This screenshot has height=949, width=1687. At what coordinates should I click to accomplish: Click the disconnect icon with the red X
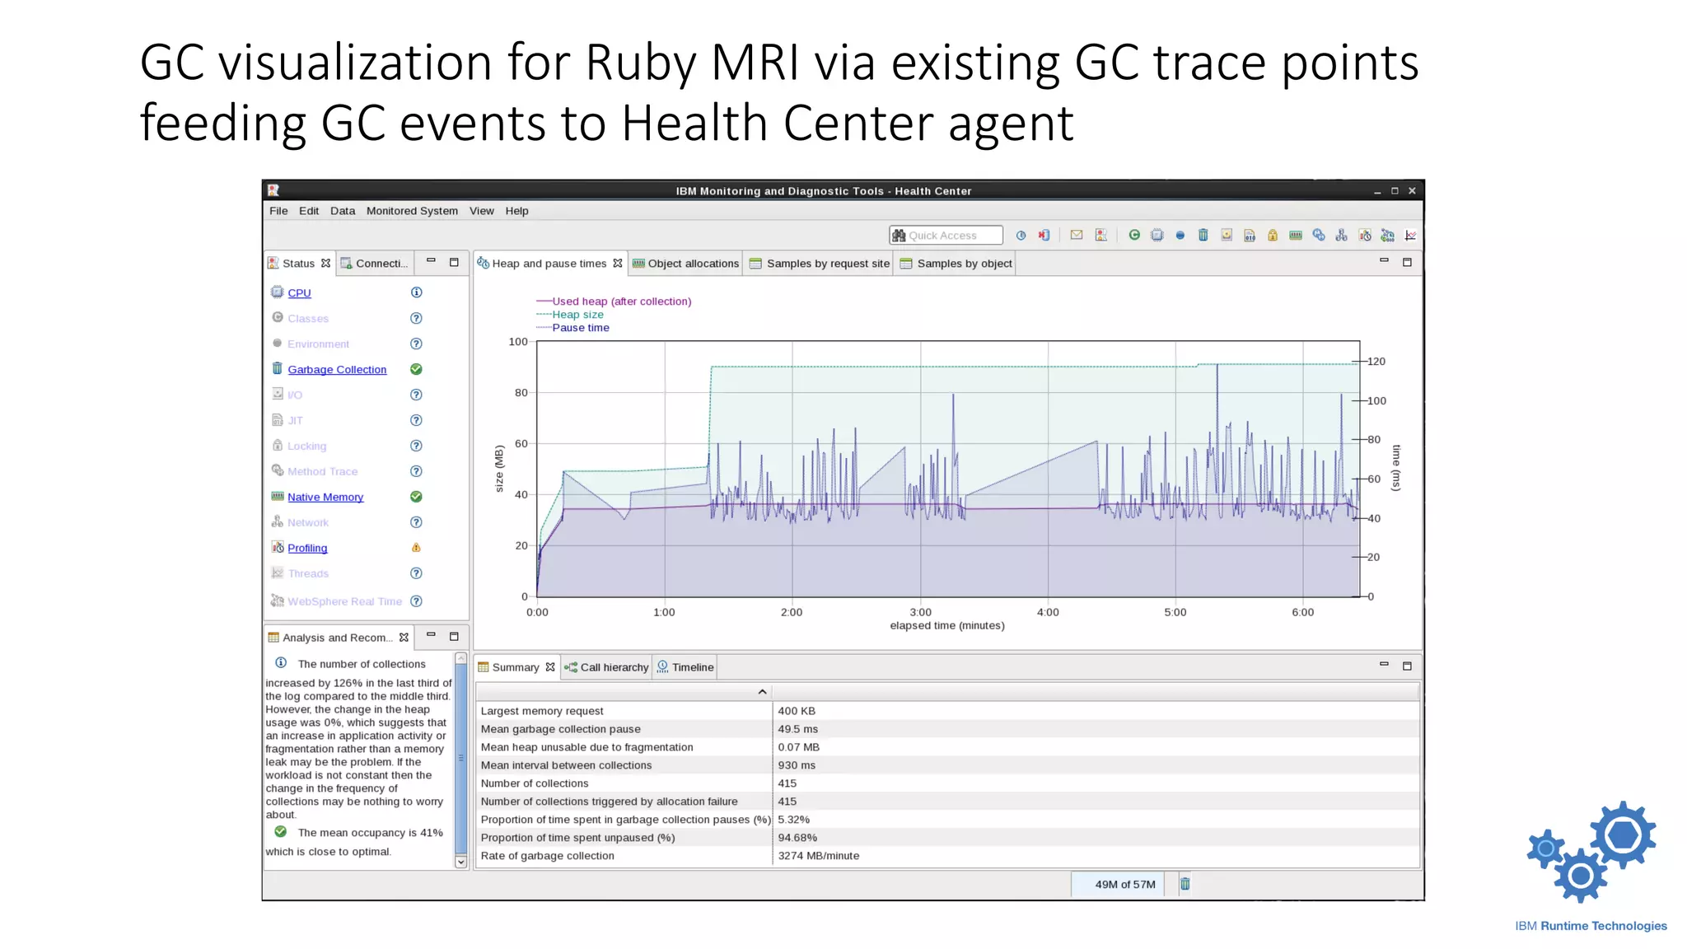[1044, 235]
